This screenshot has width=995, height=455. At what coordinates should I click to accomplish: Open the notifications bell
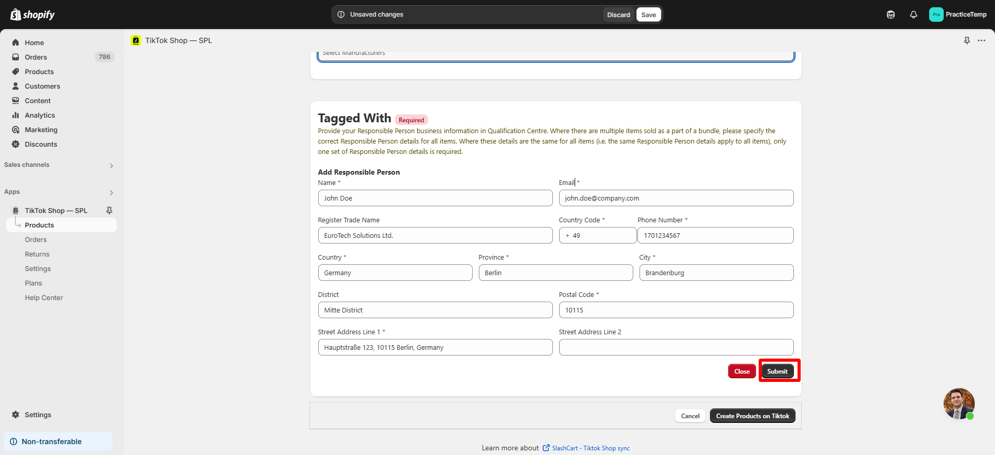[x=913, y=15]
